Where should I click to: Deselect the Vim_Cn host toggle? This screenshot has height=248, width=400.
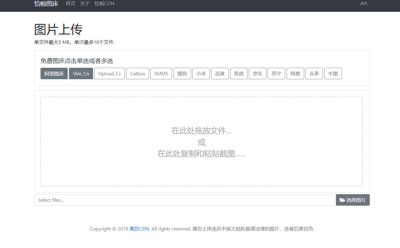[x=81, y=73]
